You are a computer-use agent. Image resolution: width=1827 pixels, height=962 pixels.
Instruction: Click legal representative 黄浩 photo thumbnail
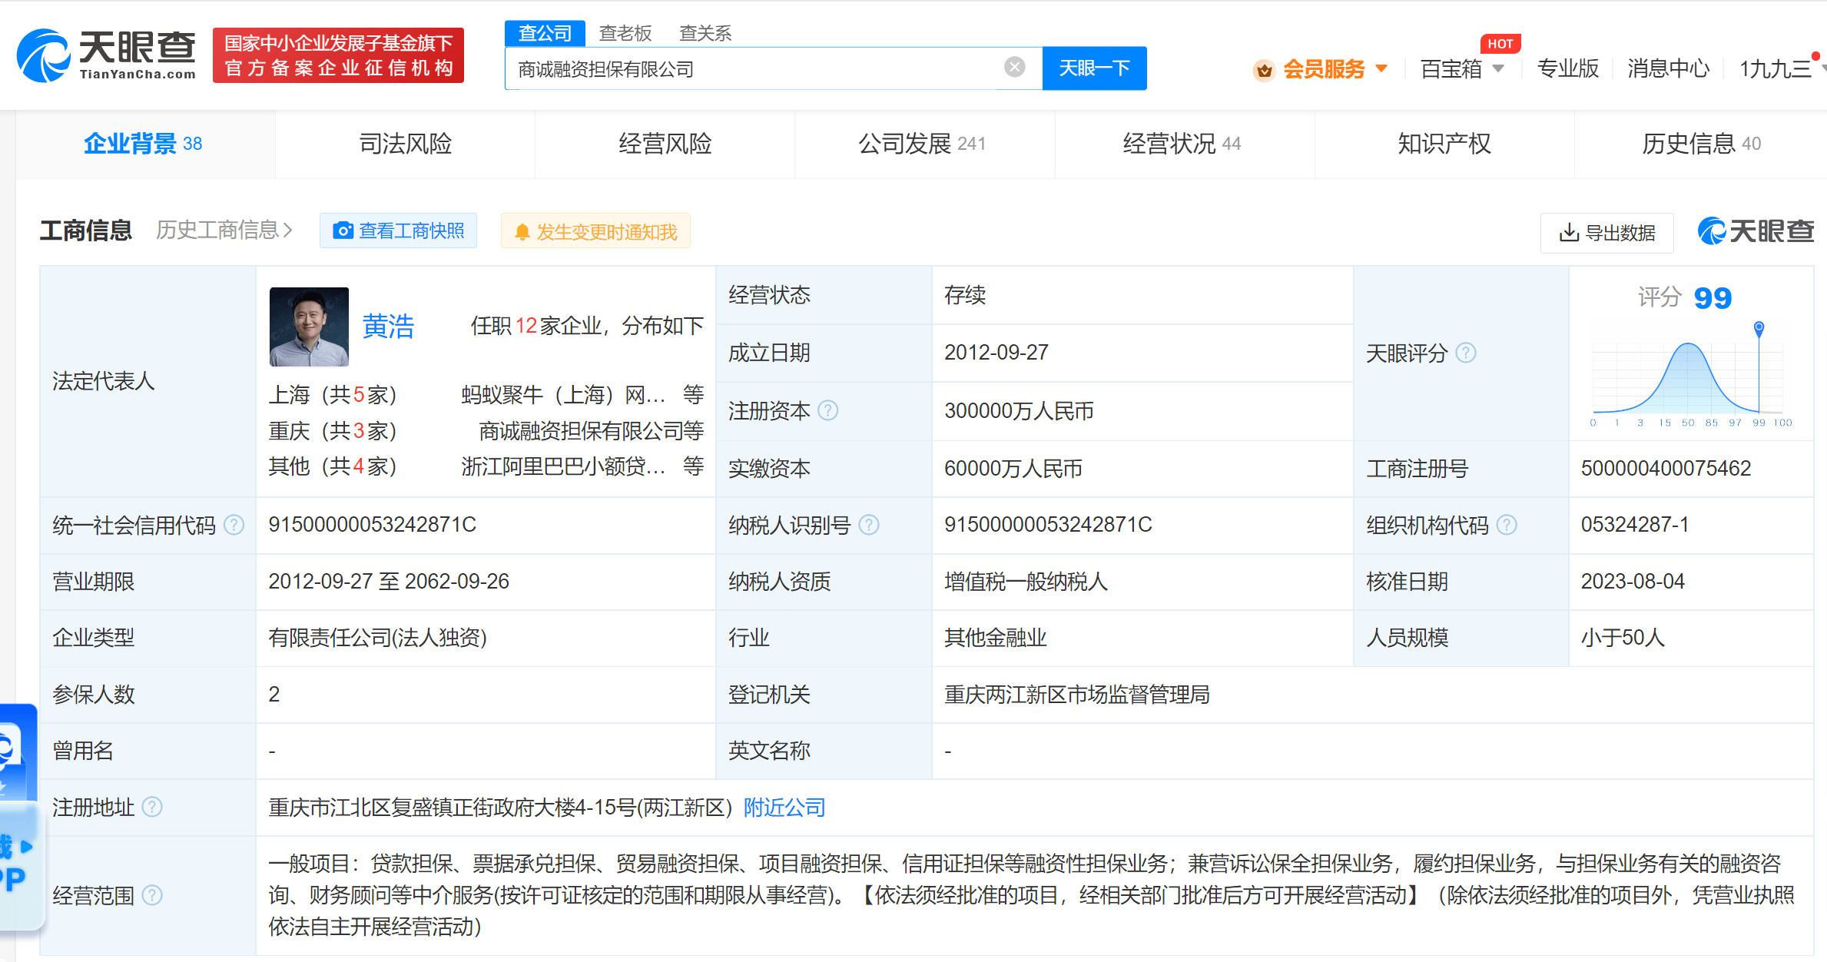point(309,327)
